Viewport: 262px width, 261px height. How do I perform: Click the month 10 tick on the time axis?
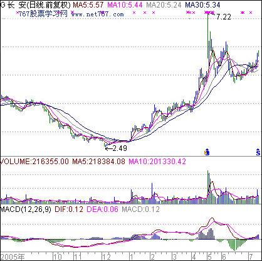57,257
